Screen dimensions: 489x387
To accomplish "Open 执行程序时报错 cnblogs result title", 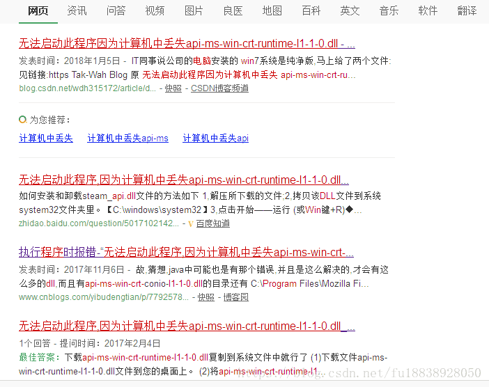I will [186, 252].
